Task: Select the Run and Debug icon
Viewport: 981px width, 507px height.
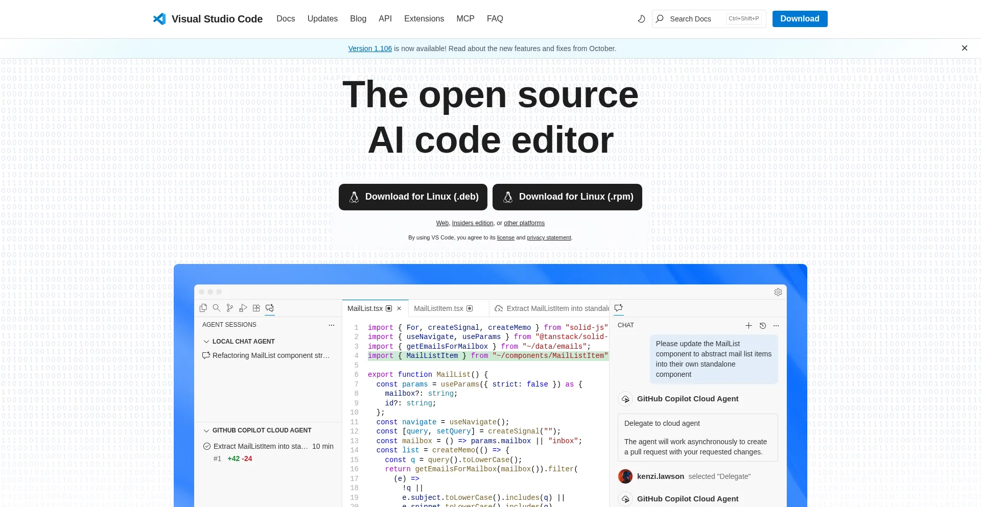Action: (243, 308)
